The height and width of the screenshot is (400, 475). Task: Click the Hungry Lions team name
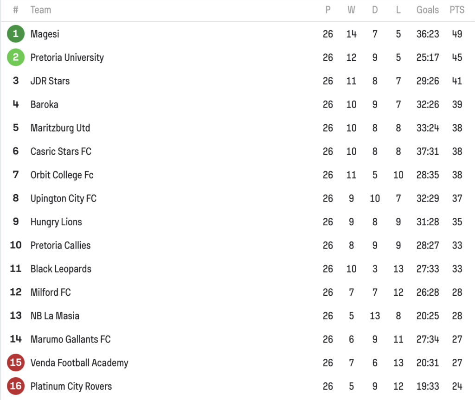click(56, 222)
